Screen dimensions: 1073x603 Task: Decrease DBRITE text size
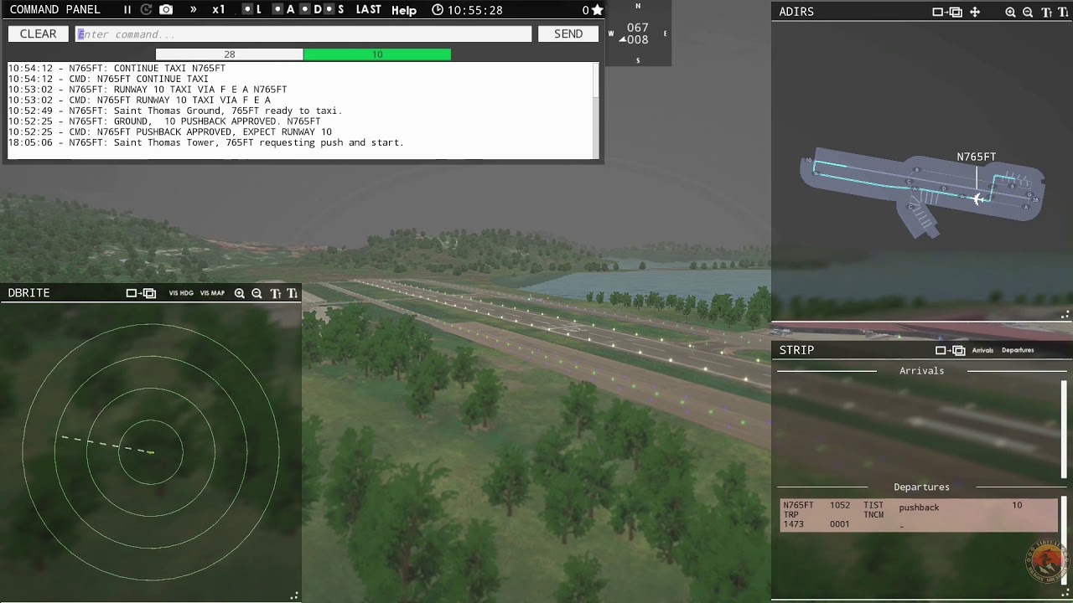click(x=292, y=293)
